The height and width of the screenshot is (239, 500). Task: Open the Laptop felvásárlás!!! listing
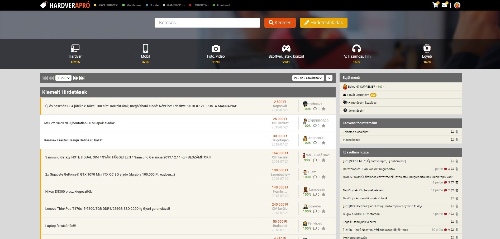click(60, 226)
